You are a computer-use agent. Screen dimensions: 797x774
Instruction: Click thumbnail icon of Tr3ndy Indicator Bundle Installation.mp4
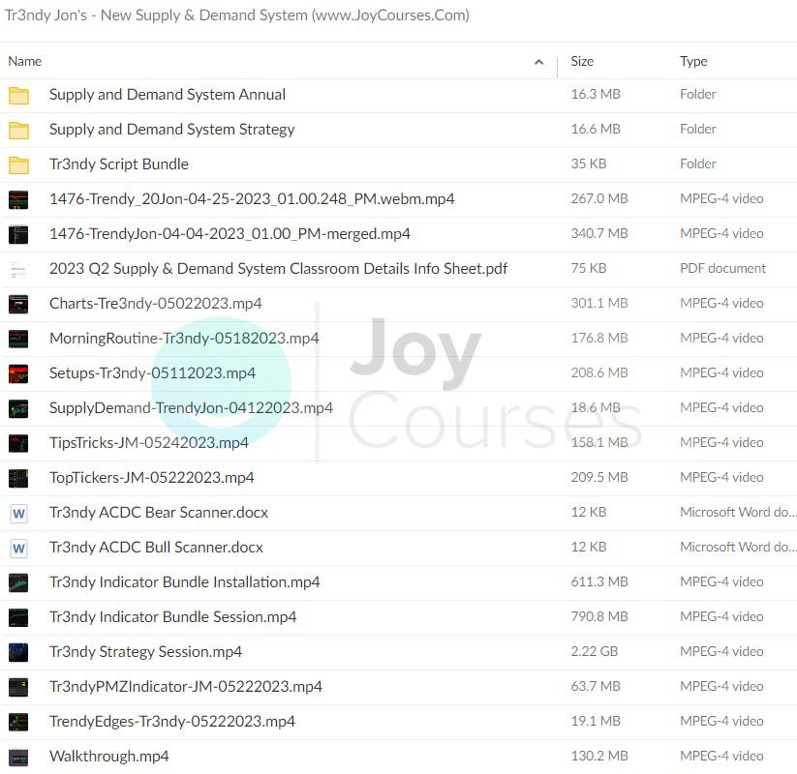pos(18,582)
